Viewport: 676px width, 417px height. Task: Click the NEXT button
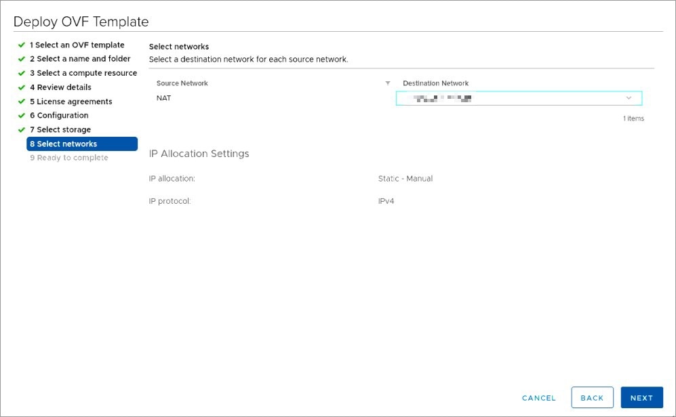[x=641, y=397]
